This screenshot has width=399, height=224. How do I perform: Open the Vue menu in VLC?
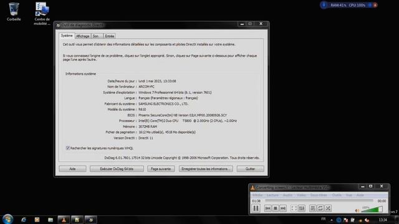point(349,195)
